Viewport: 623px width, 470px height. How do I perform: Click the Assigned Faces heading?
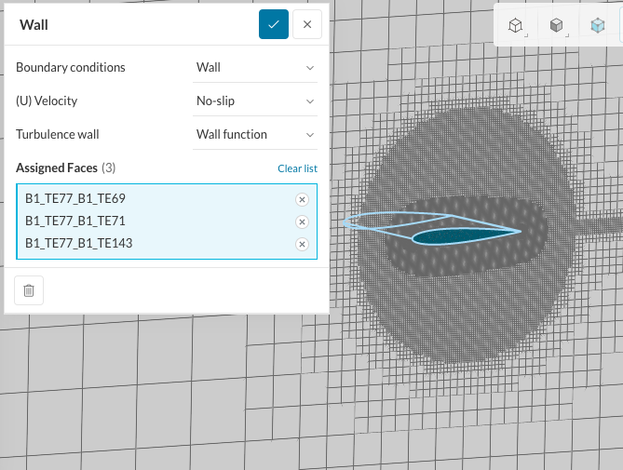coord(56,168)
